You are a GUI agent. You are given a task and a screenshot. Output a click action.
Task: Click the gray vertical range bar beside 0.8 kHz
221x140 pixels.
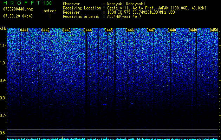pos(7,108)
